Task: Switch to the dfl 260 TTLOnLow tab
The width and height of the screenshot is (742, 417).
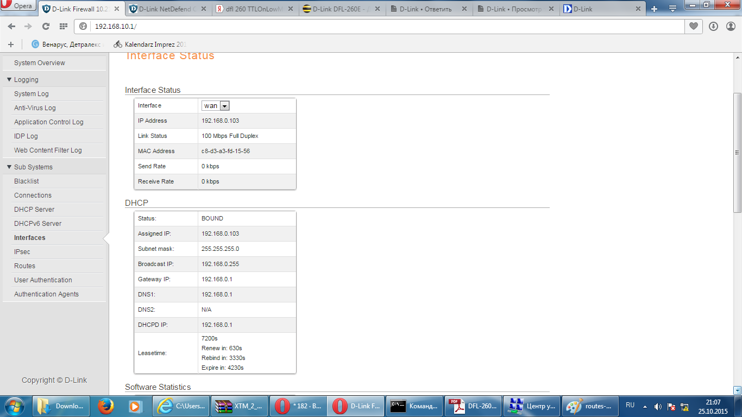Action: 255,9
